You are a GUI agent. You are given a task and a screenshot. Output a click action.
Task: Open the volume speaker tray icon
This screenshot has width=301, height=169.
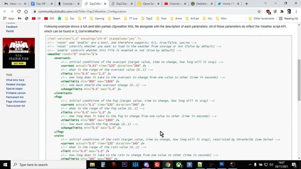click(271, 165)
